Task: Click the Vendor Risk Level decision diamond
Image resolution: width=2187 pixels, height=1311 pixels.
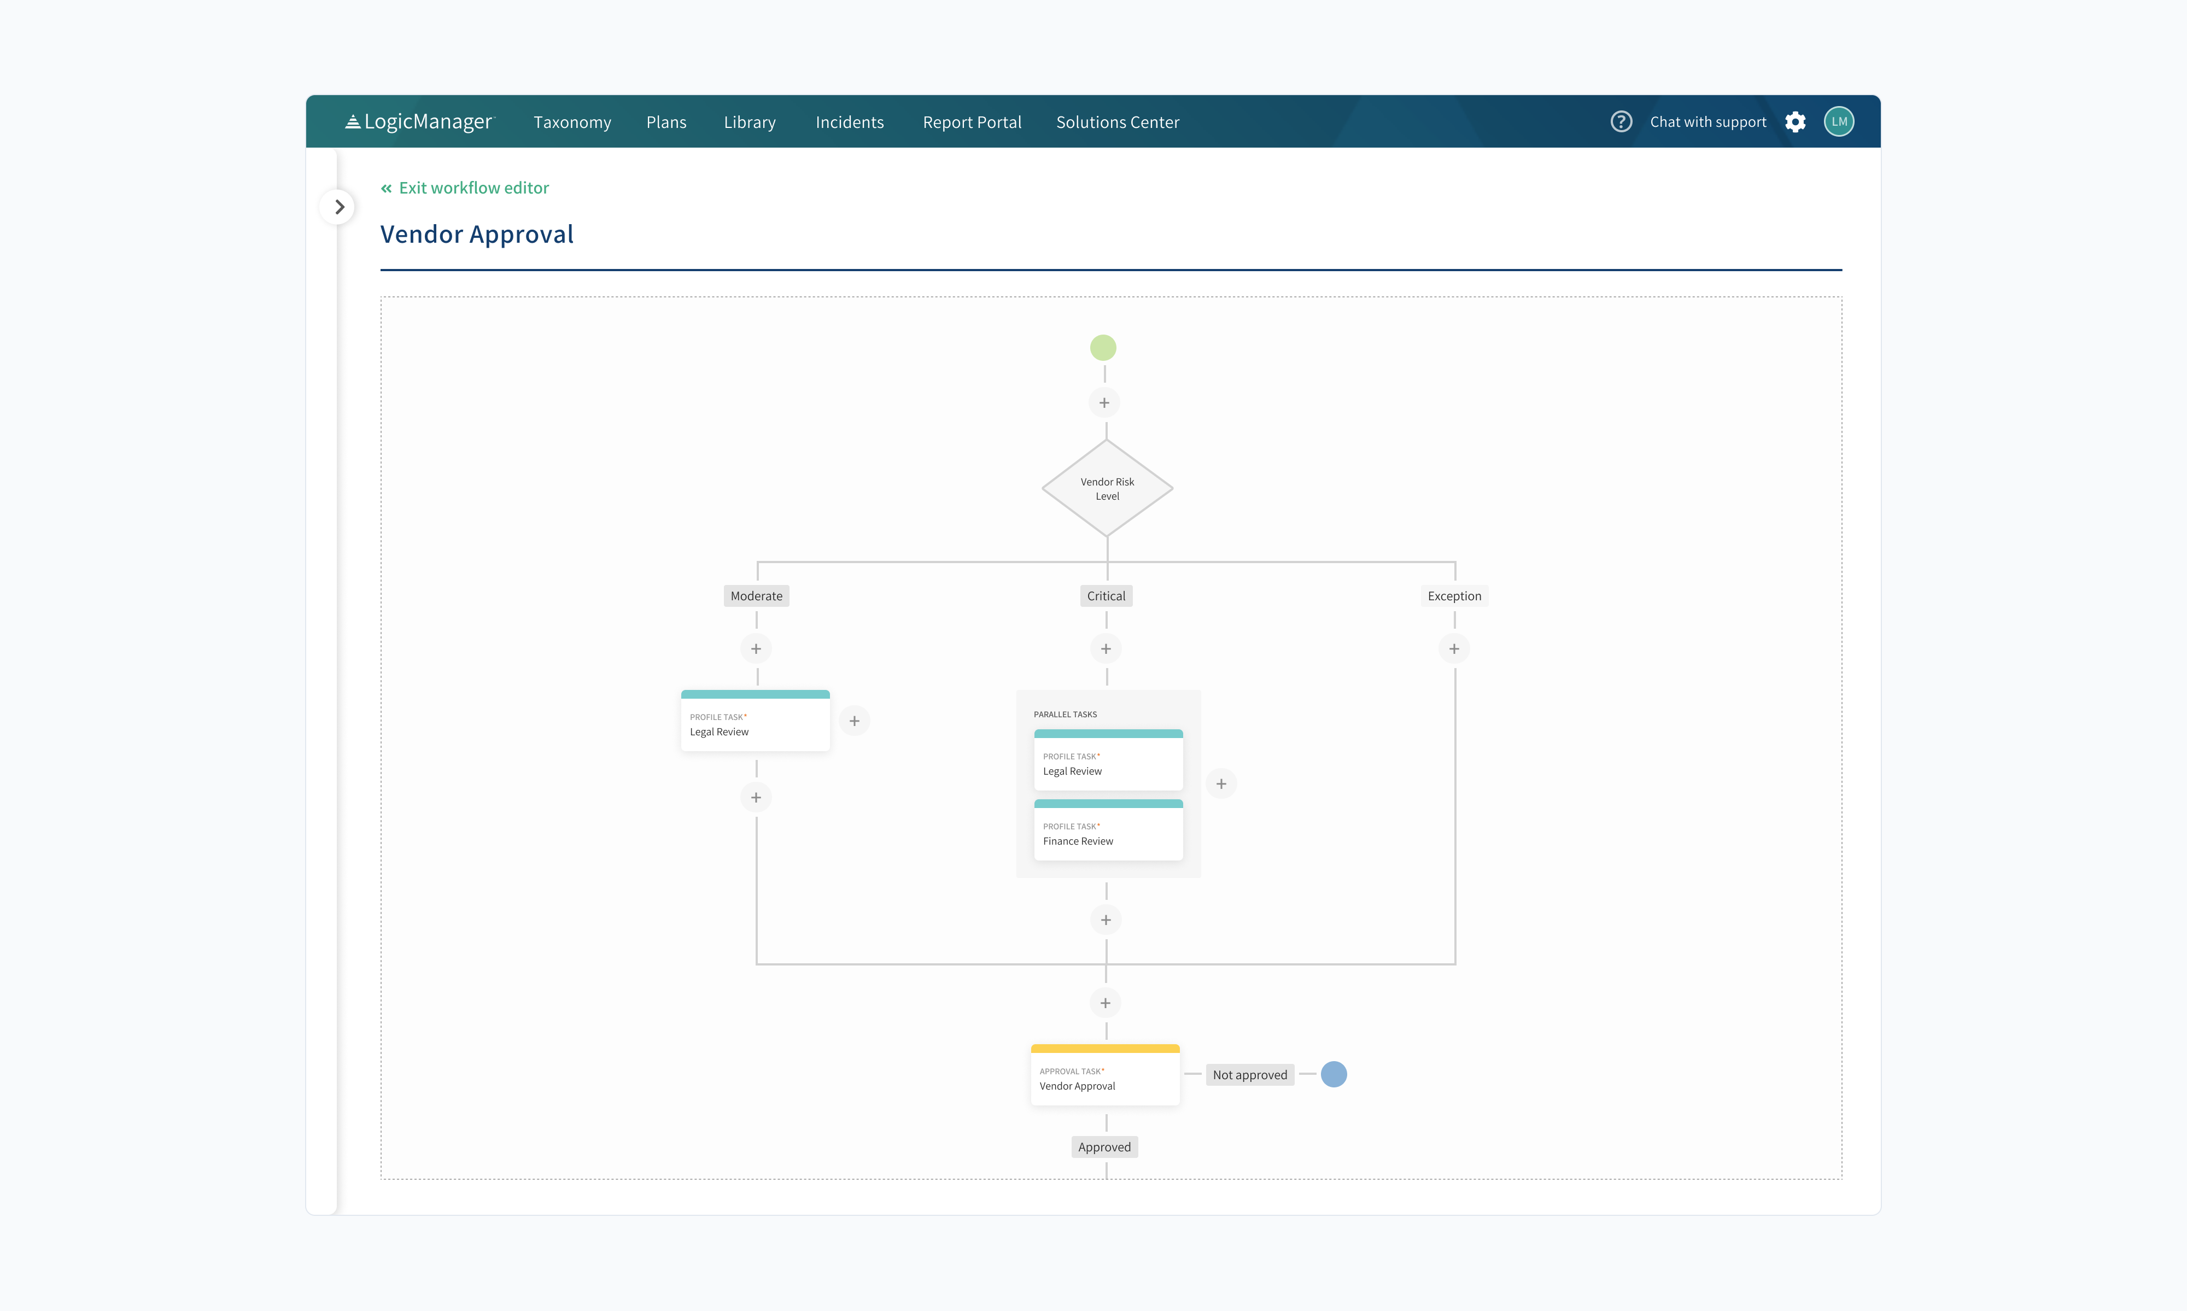Action: click(x=1104, y=489)
